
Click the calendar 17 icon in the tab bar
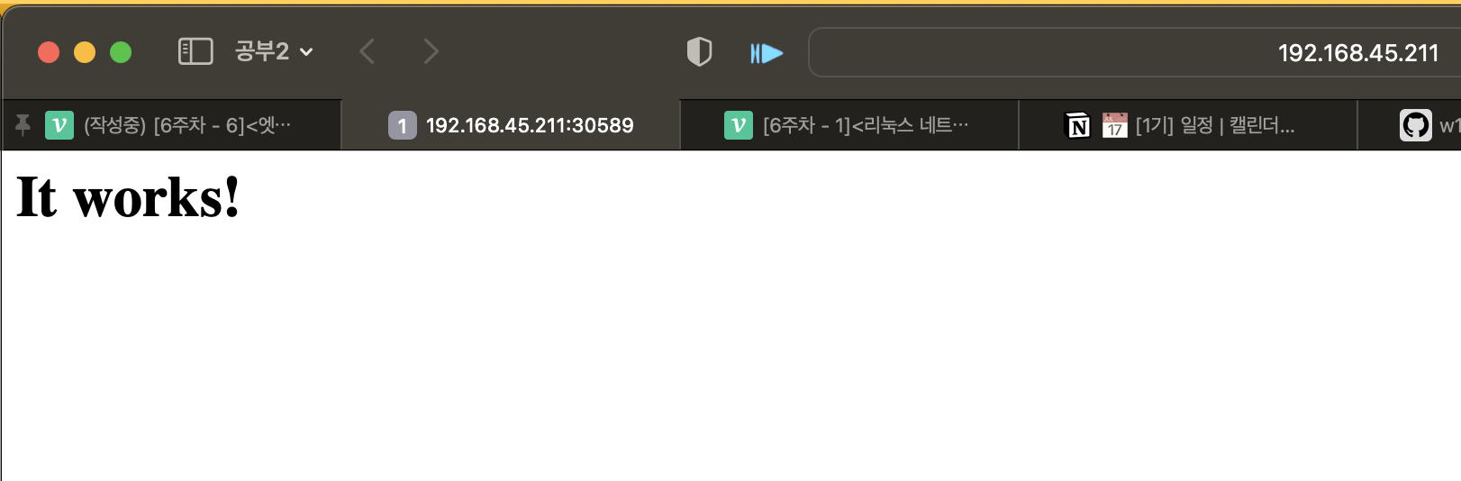click(x=1115, y=125)
